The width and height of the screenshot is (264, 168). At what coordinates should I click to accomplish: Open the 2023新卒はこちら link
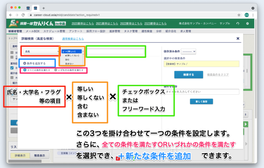pyautogui.click(x=155, y=23)
